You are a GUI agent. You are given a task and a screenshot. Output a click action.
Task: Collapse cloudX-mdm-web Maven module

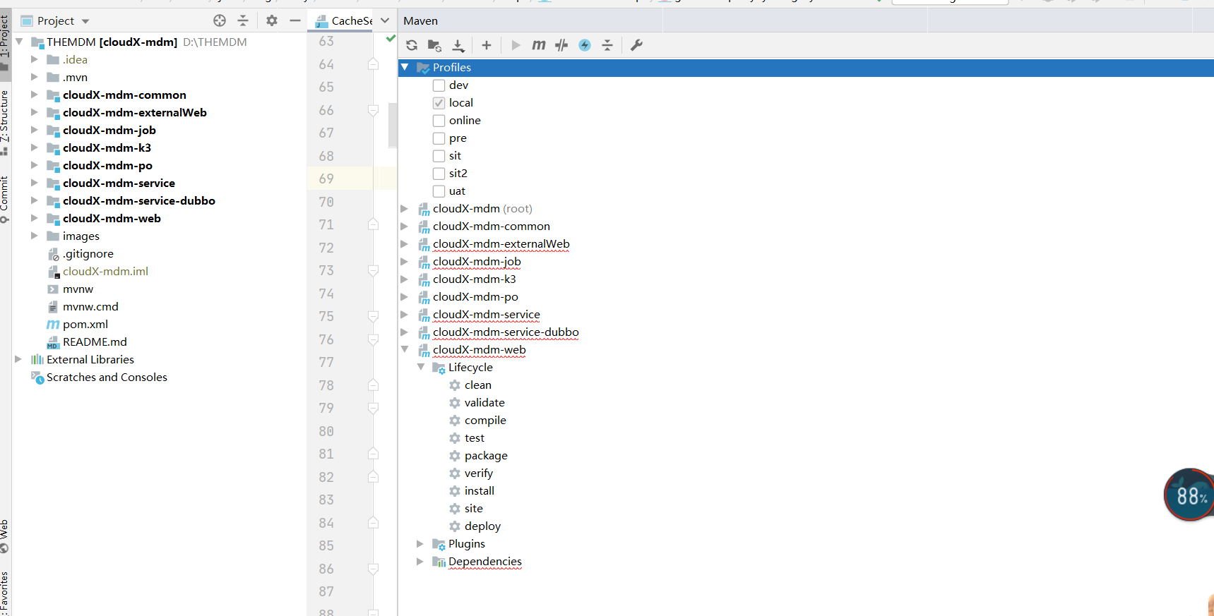click(405, 349)
